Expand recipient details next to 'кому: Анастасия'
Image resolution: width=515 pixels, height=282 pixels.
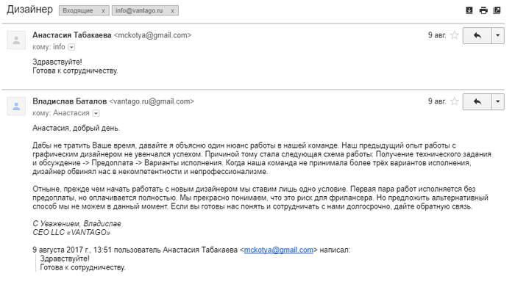click(96, 113)
